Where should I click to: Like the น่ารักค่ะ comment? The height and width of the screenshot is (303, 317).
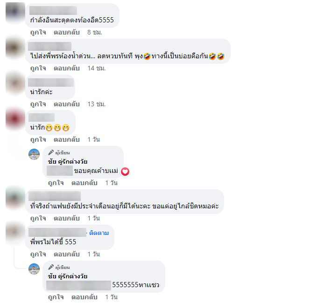[38, 104]
